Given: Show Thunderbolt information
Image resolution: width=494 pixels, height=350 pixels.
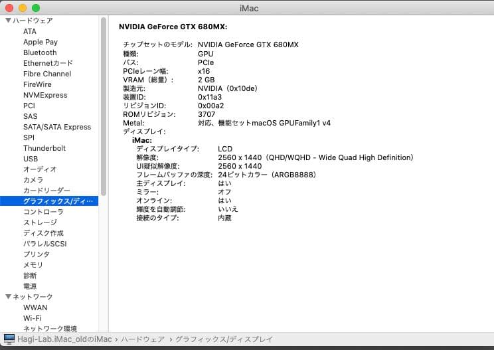Looking at the screenshot, I should point(44,148).
